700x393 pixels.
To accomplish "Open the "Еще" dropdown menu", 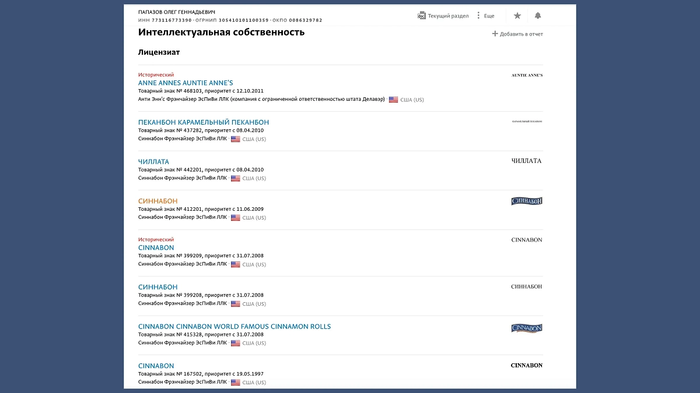I will [488, 15].
